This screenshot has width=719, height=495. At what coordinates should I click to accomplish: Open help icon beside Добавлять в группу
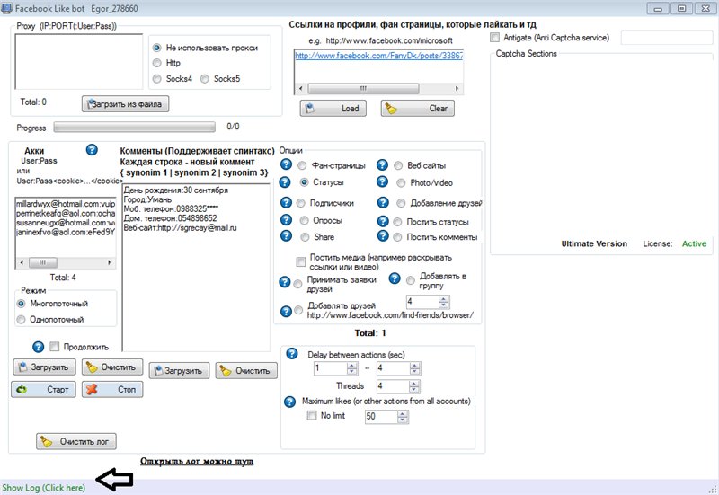click(x=395, y=278)
